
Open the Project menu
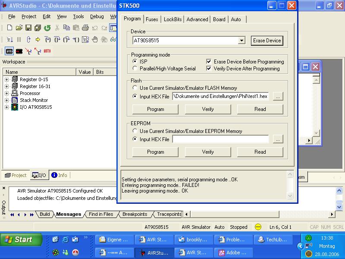(x=29, y=16)
